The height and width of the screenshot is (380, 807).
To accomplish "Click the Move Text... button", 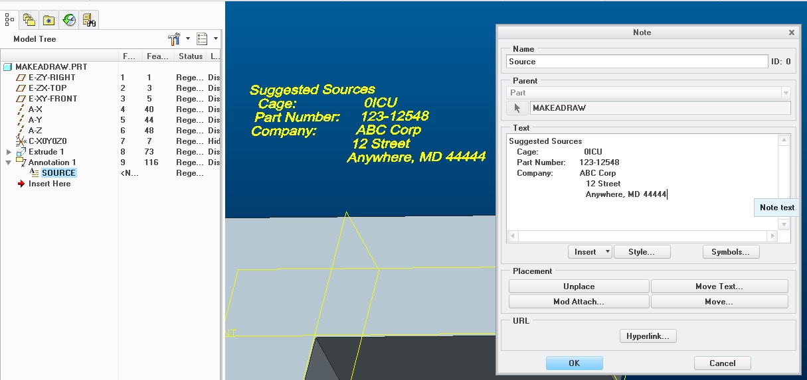I will click(719, 286).
